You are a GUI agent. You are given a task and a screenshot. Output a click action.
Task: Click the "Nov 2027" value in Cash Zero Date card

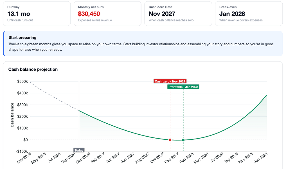[162, 14]
